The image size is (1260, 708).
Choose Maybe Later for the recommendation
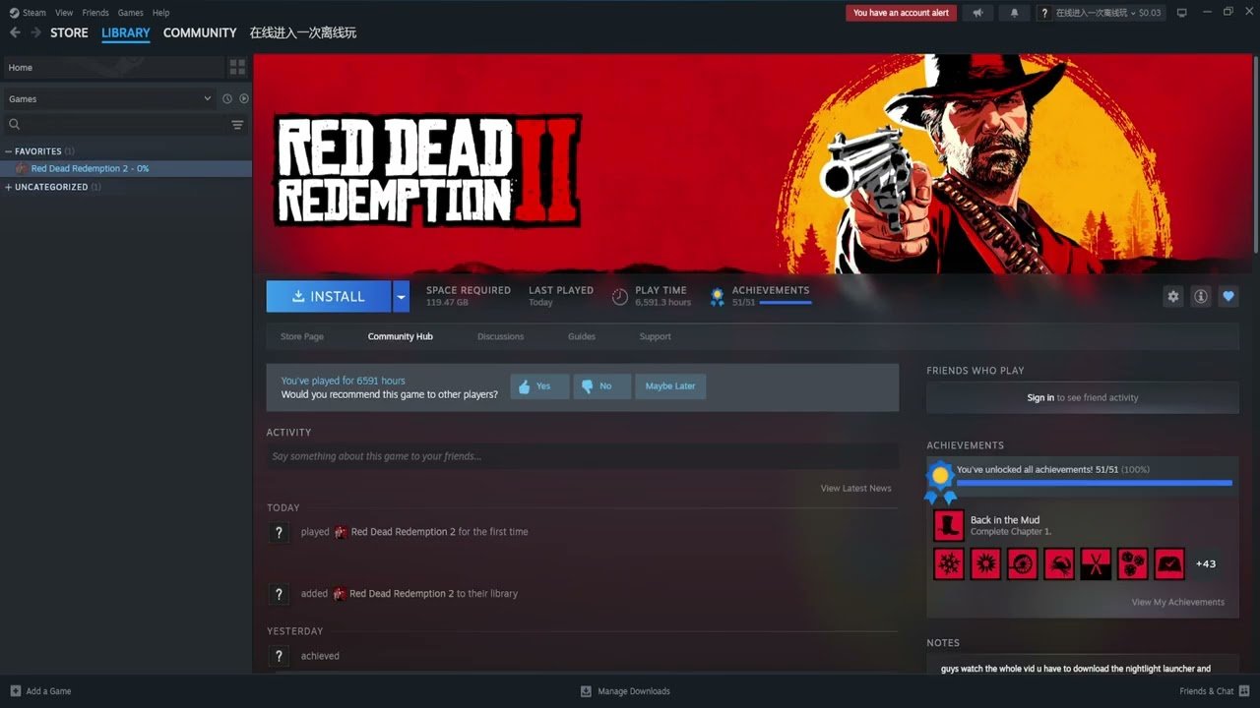670,386
